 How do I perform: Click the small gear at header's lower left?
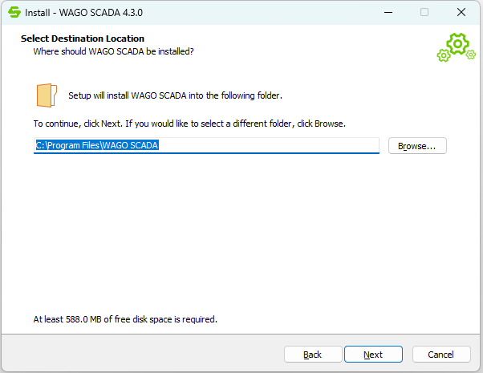click(x=444, y=55)
